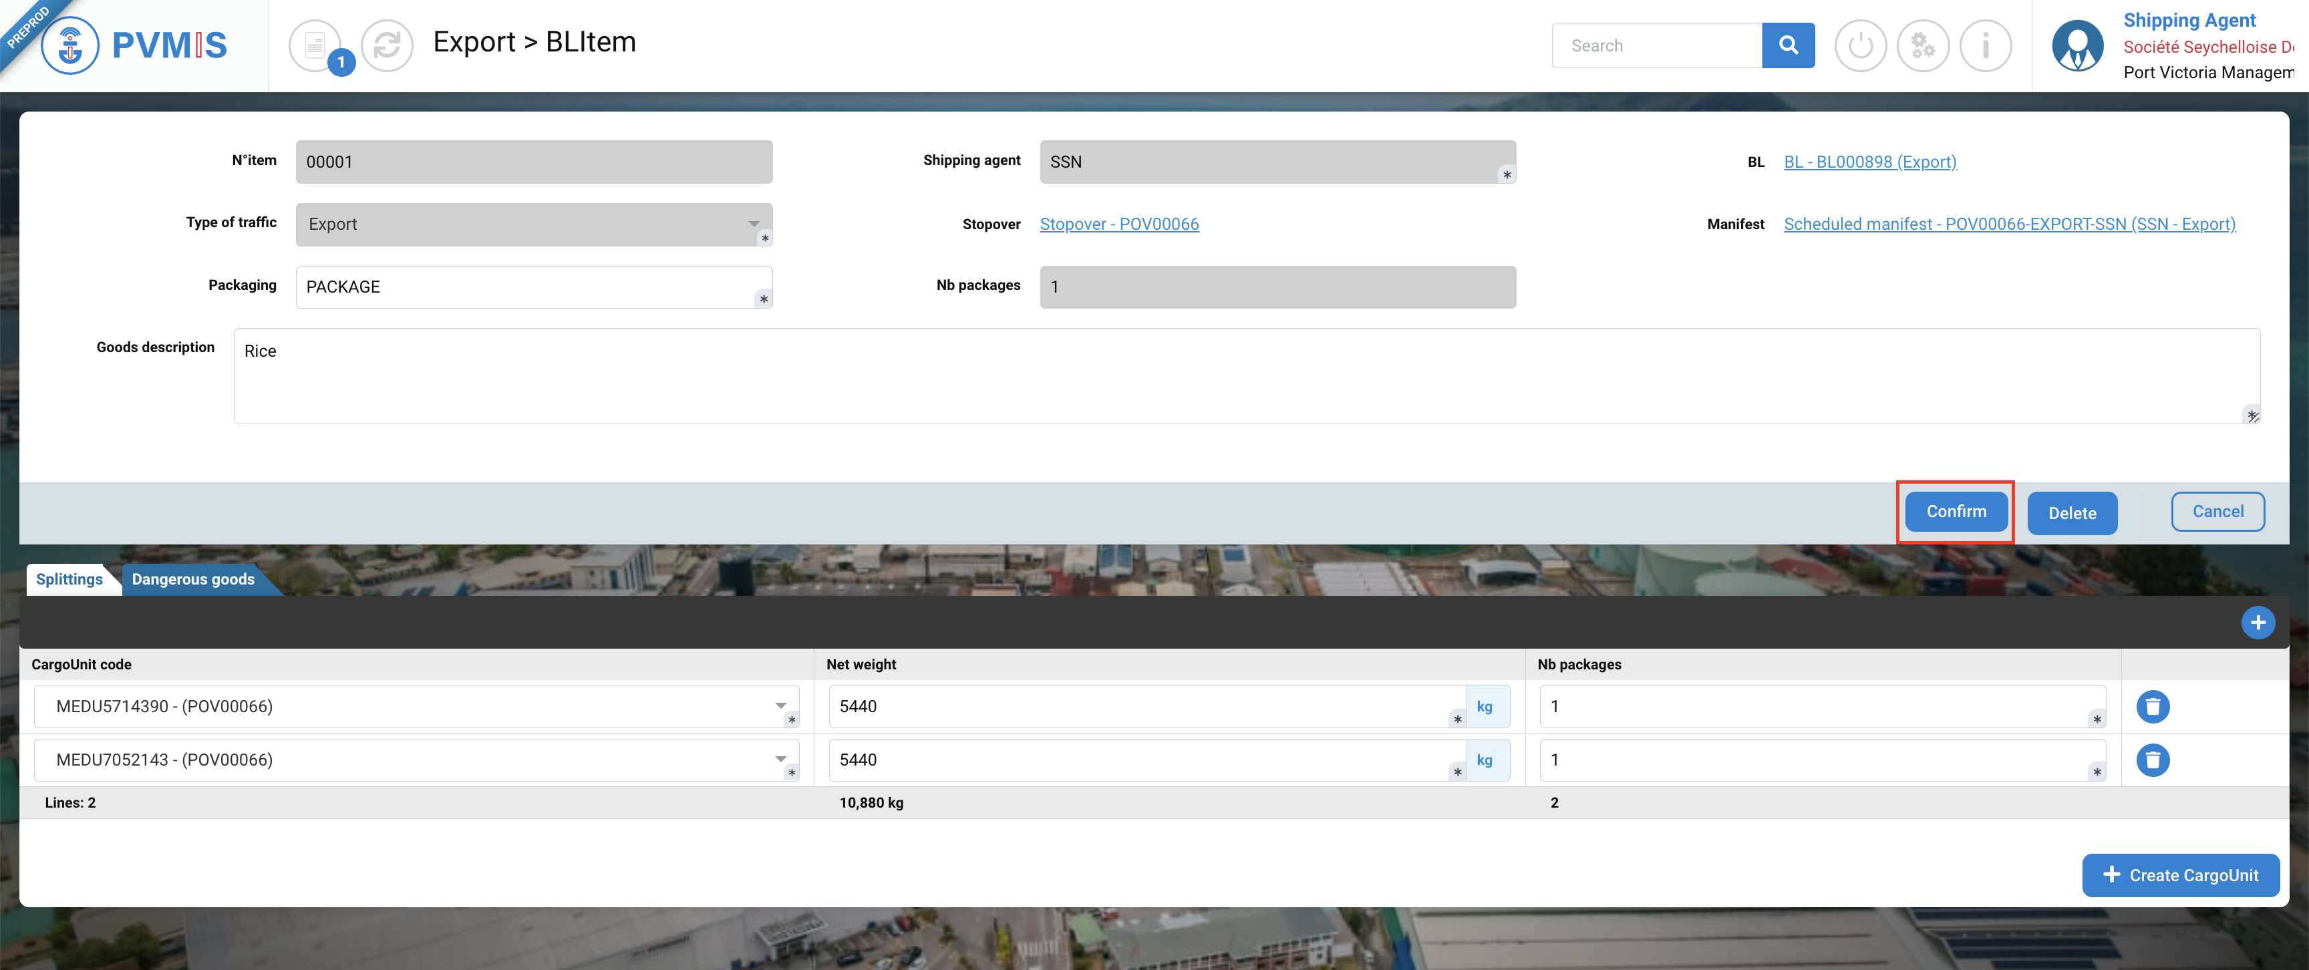Image resolution: width=2309 pixels, height=970 pixels.
Task: Click the PVMIS anchor logo icon
Action: (x=70, y=45)
